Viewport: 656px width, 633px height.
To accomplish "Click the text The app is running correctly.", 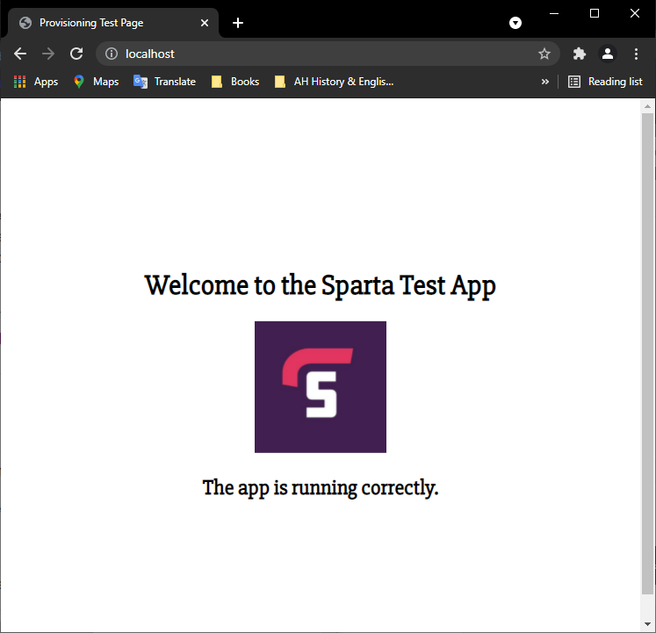I will [x=321, y=488].
